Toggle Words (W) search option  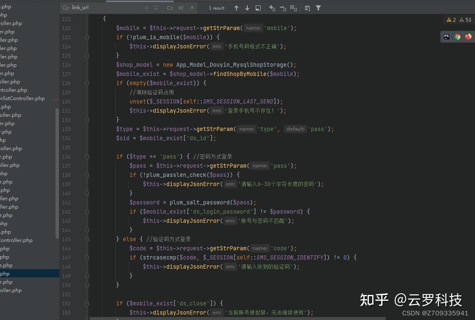tap(181, 8)
